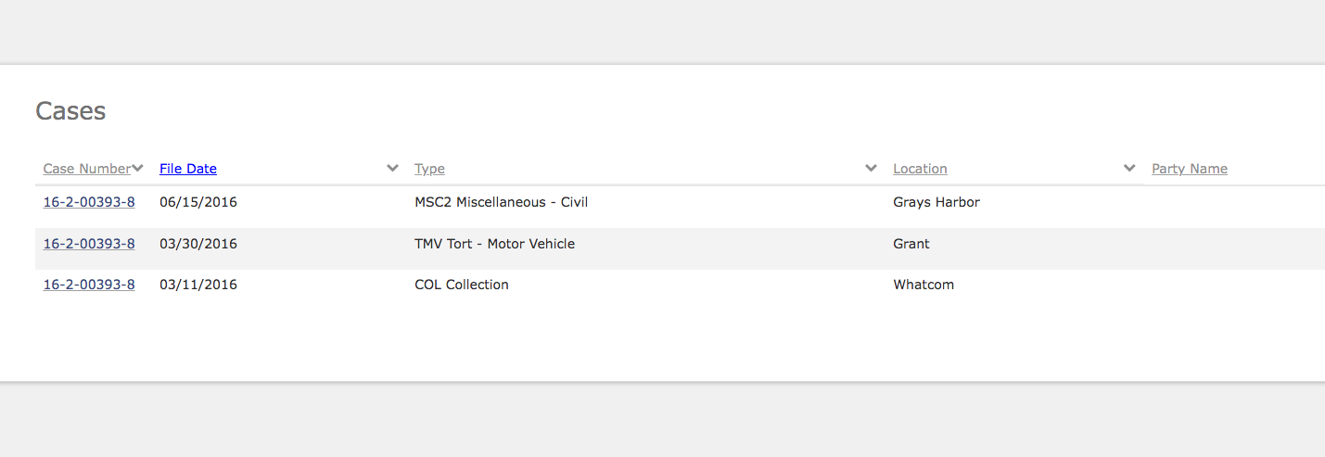Select the TMV Tort - Motor Vehicle cell
This screenshot has width=1325, height=457.
pyautogui.click(x=494, y=244)
